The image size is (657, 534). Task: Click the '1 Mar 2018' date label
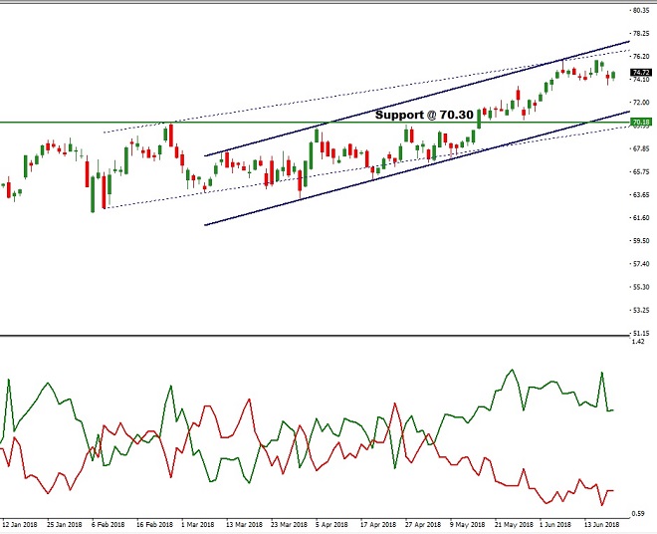click(x=197, y=525)
